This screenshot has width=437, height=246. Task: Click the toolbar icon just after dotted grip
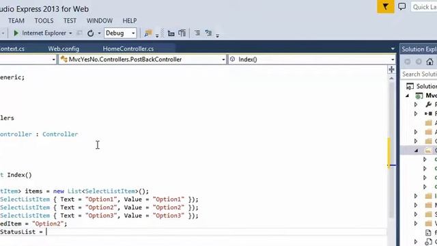tap(171, 33)
